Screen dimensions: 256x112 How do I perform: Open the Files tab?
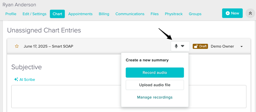tap(155, 14)
